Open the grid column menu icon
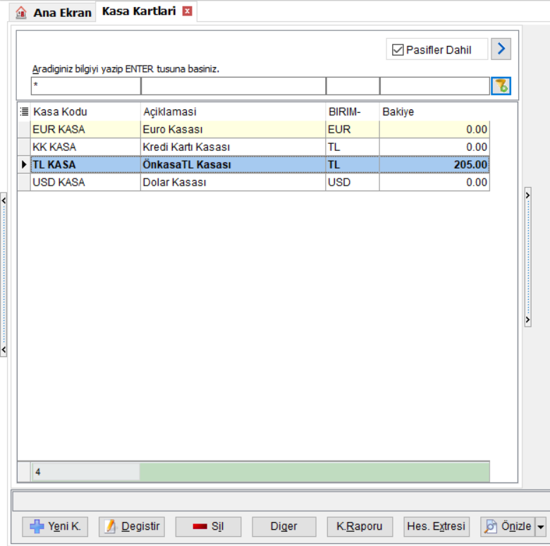Image resolution: width=550 pixels, height=546 pixels. point(24,111)
